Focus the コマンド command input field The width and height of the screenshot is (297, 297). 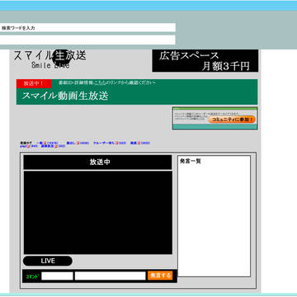(x=57, y=276)
